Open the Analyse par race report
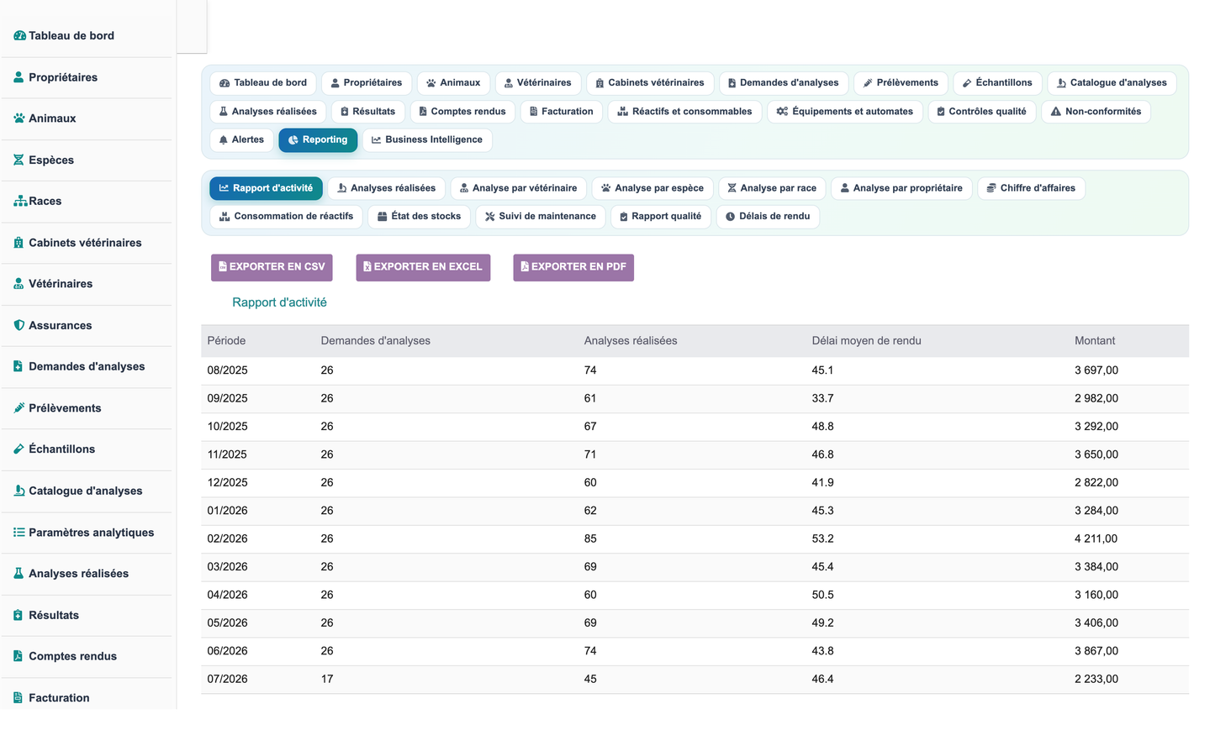This screenshot has height=751, width=1215. (x=772, y=188)
